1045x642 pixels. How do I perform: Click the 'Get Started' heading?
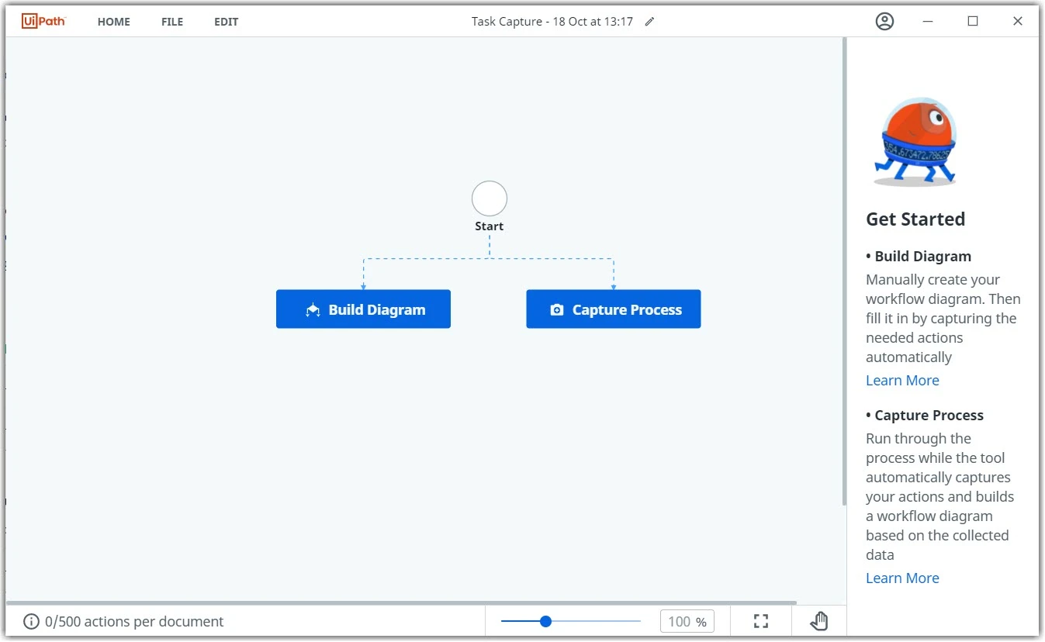click(915, 219)
